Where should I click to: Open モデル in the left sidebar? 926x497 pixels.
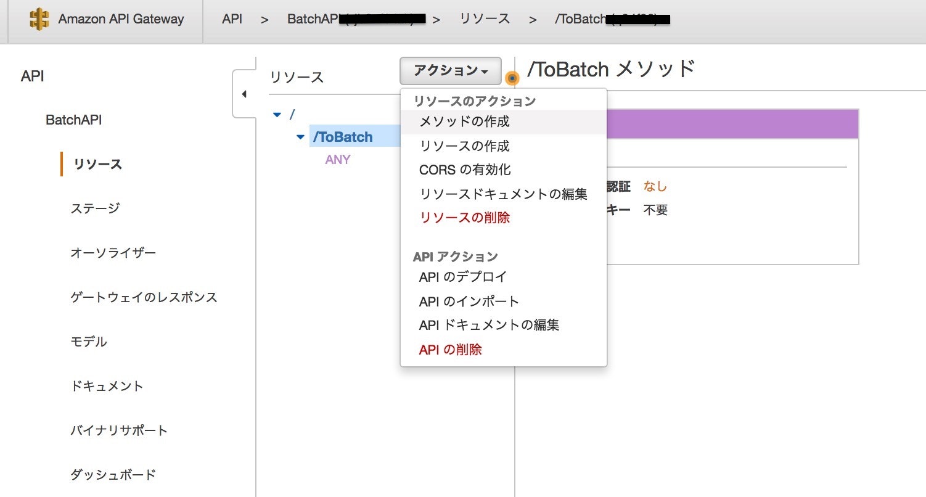[89, 342]
